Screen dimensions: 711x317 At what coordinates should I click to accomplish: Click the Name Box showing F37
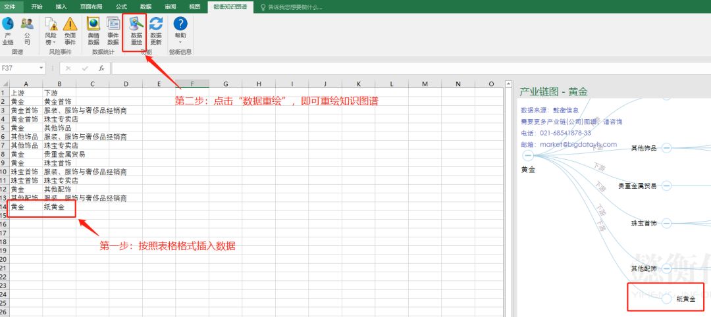[x=19, y=68]
